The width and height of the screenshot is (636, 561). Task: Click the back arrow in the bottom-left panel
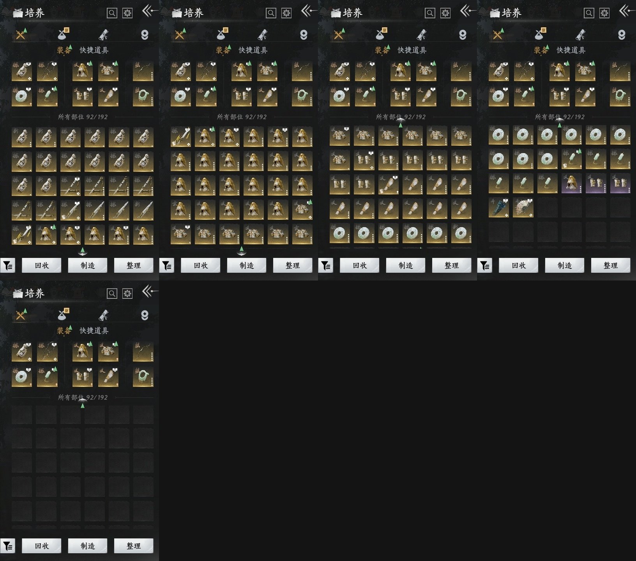click(x=150, y=291)
